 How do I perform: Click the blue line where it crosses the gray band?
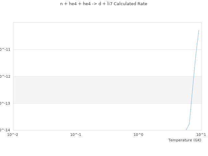(192, 90)
